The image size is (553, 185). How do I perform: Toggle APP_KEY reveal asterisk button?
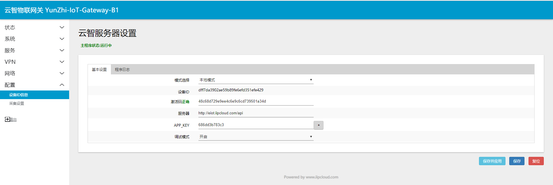(319, 125)
